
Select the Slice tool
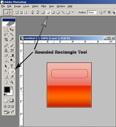(x=12, y=39)
